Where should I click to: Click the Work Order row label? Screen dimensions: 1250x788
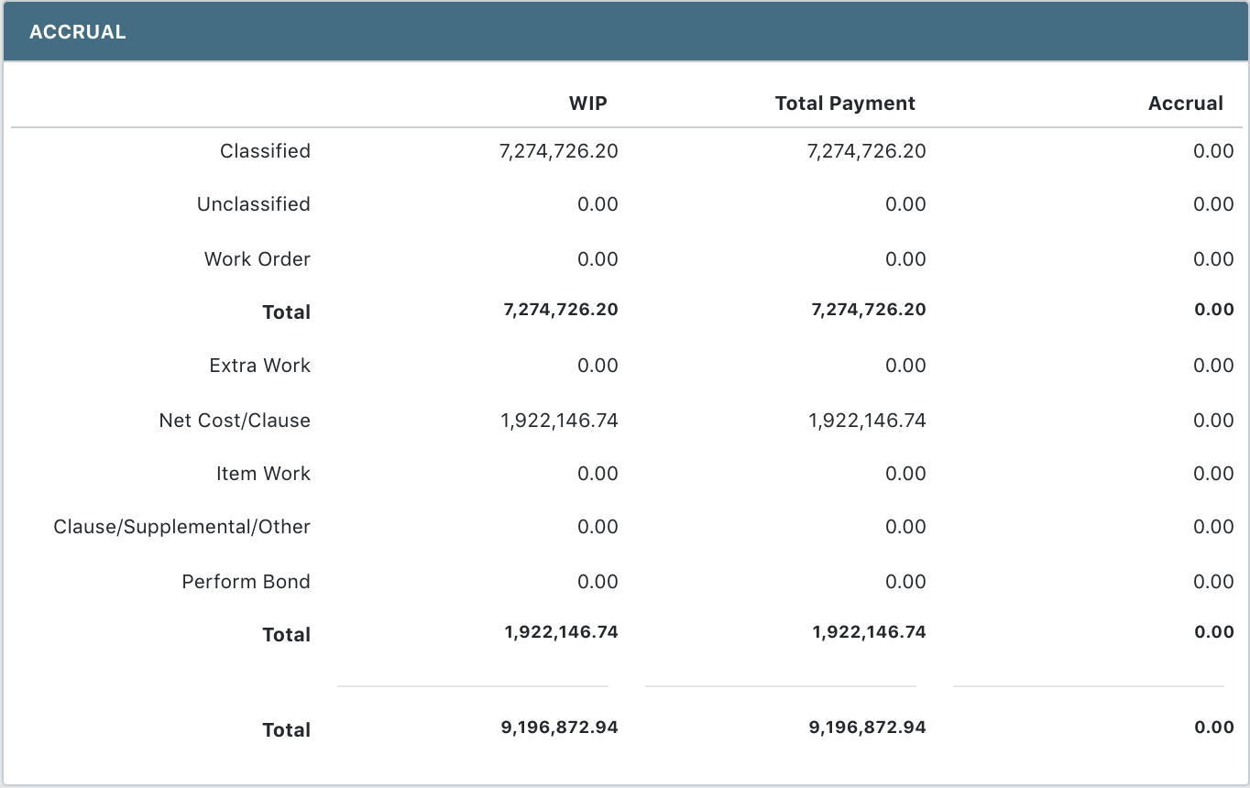[257, 259]
